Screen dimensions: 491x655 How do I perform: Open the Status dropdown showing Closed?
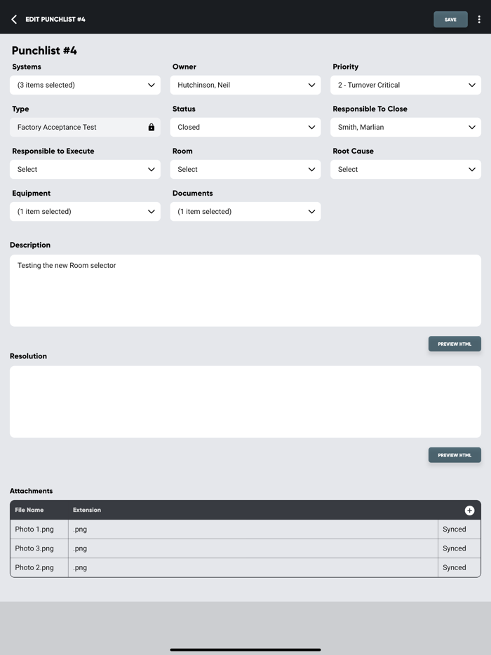click(245, 127)
